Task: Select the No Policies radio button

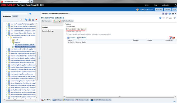Action: click(67, 26)
